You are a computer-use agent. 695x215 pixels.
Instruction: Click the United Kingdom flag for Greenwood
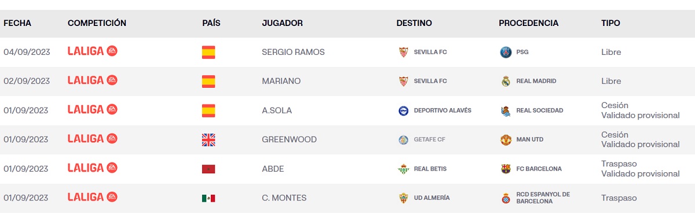209,140
